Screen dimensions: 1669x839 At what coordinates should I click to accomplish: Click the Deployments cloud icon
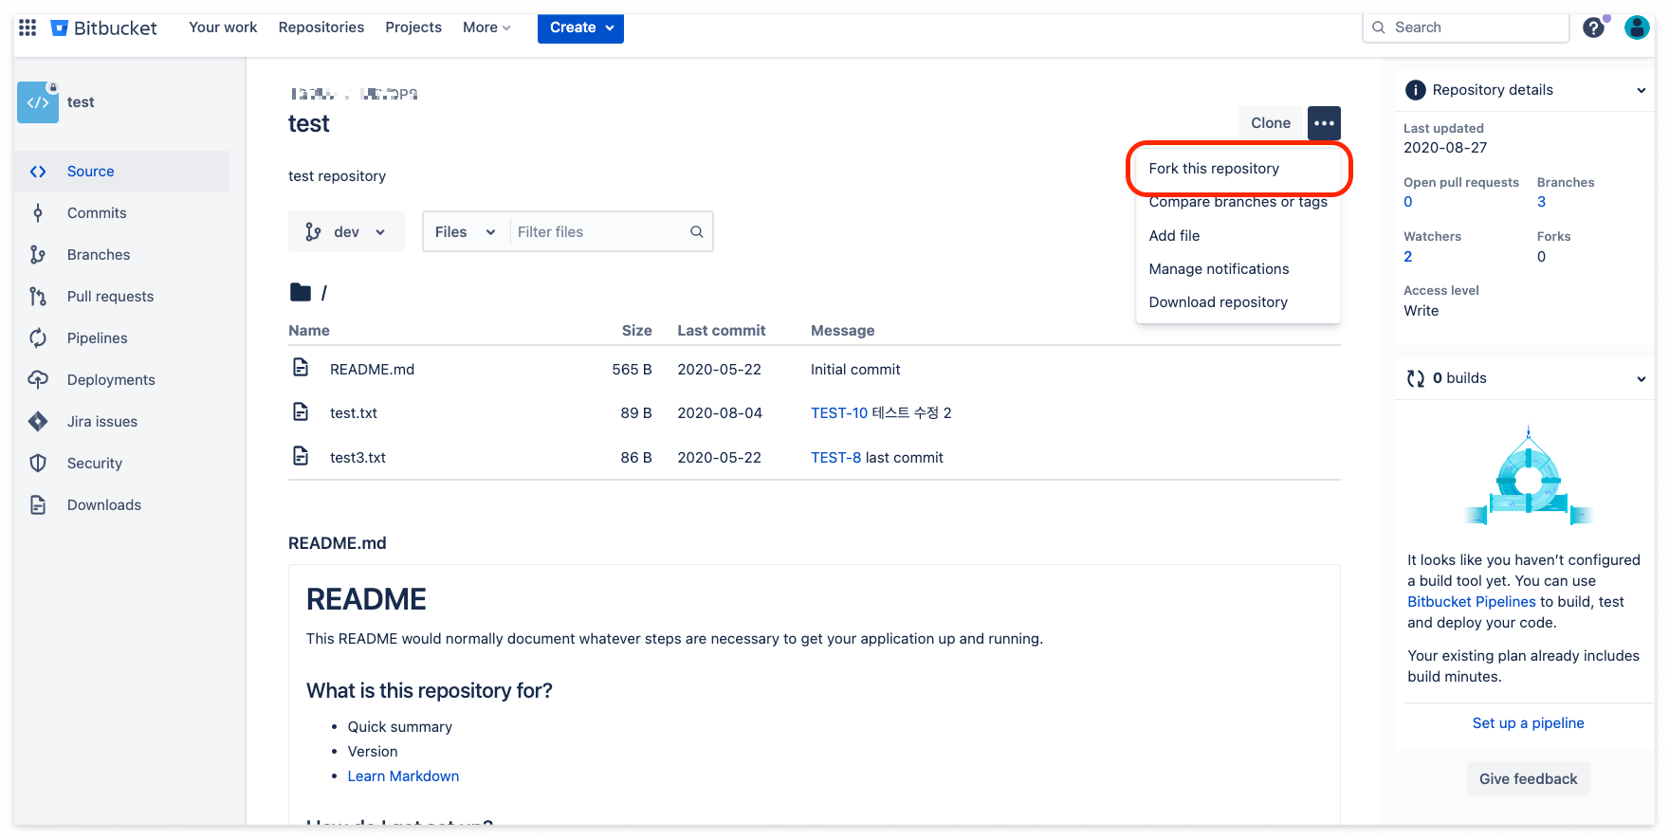point(38,380)
